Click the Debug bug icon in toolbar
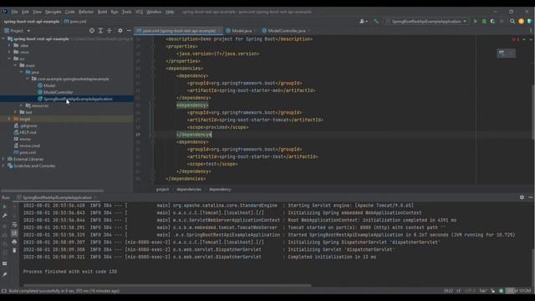 [x=484, y=21]
